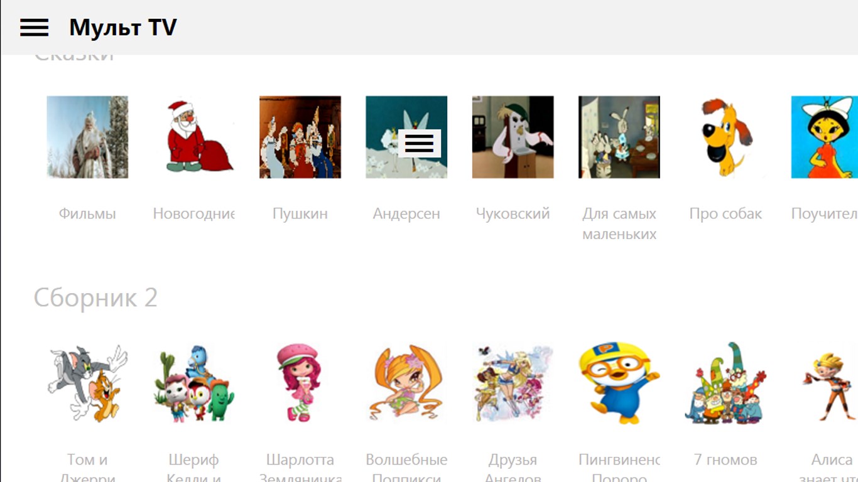The height and width of the screenshot is (482, 858).
Task: Choose the Волшебные Поппикси thumbnail
Action: (x=406, y=383)
